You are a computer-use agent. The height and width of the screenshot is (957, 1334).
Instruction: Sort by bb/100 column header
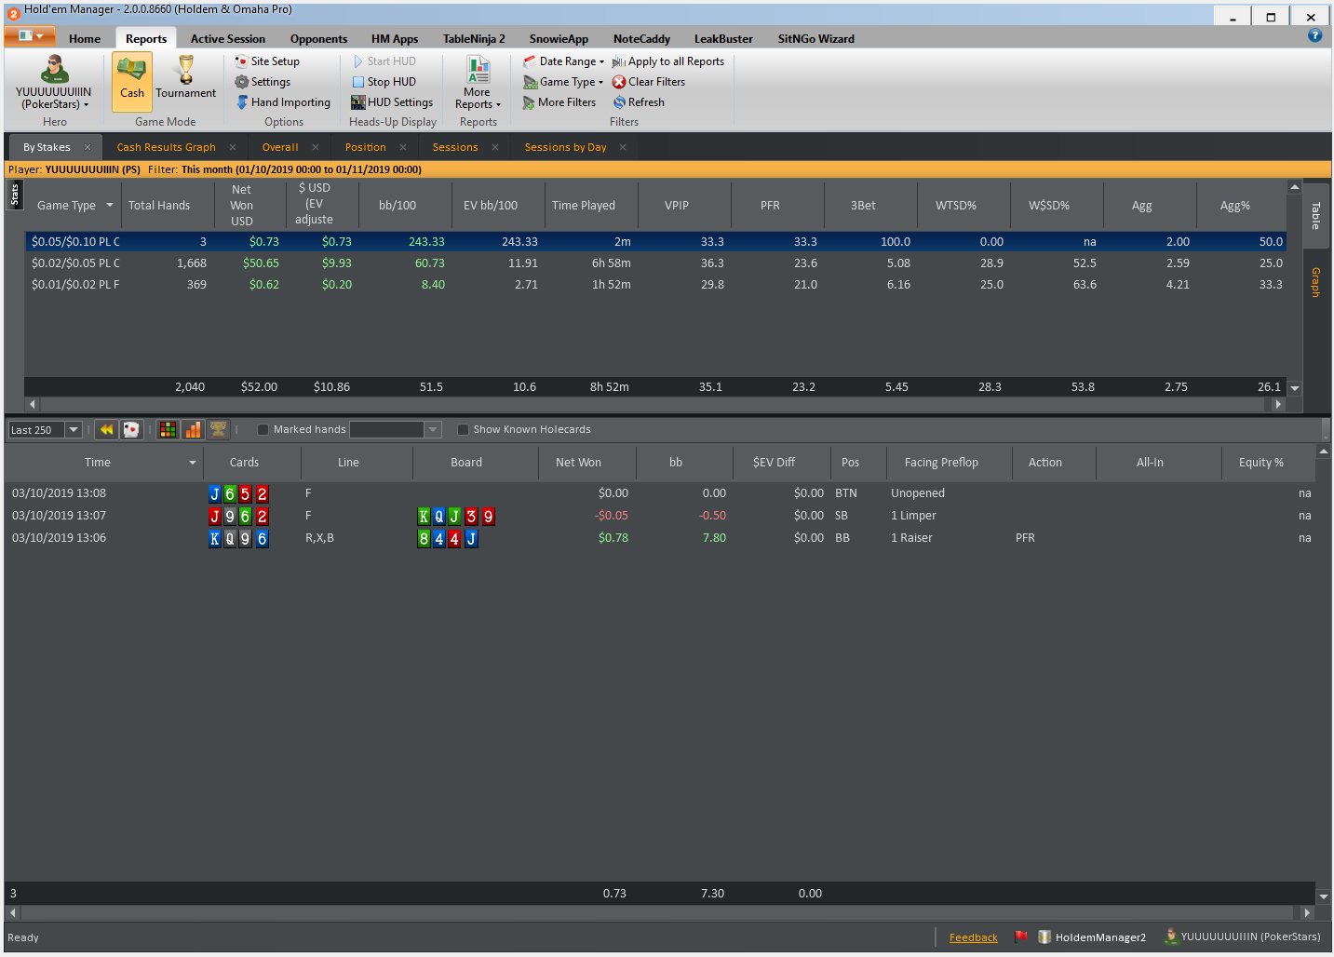coord(398,206)
